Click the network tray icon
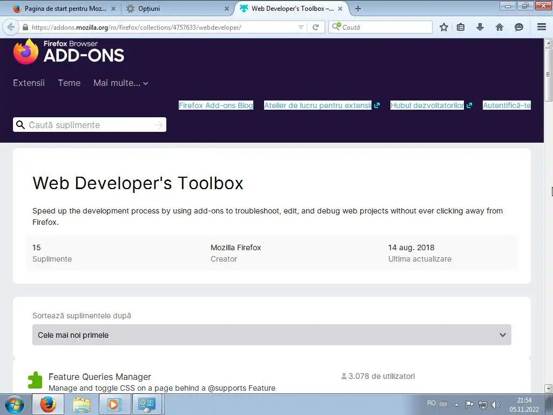Screen dimensions: 553x415 point(483,404)
